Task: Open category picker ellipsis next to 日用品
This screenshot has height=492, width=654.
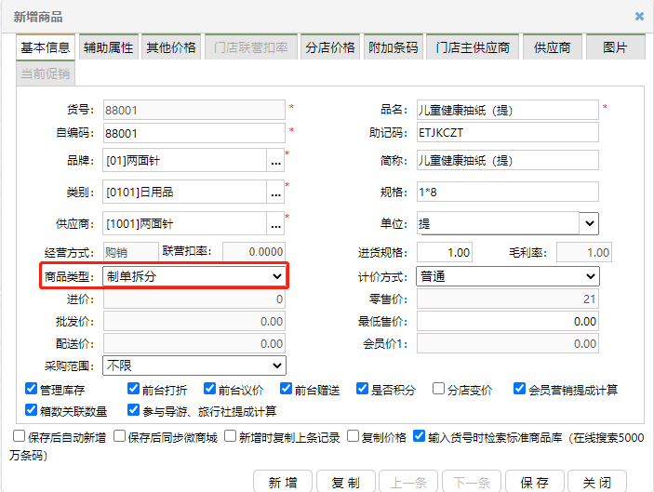Action: pos(275,193)
